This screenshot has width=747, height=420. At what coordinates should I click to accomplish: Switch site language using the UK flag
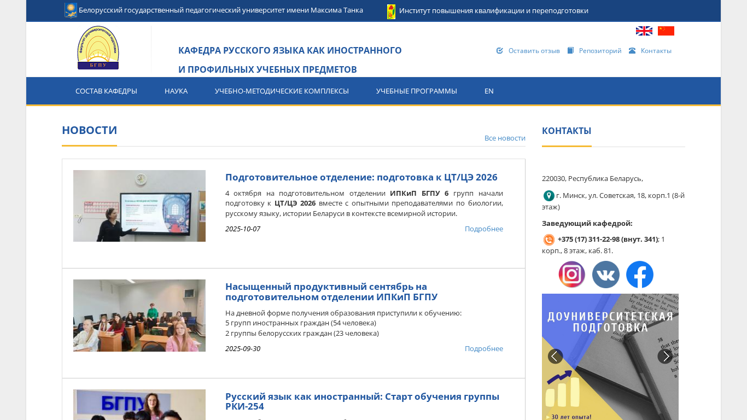click(x=644, y=31)
